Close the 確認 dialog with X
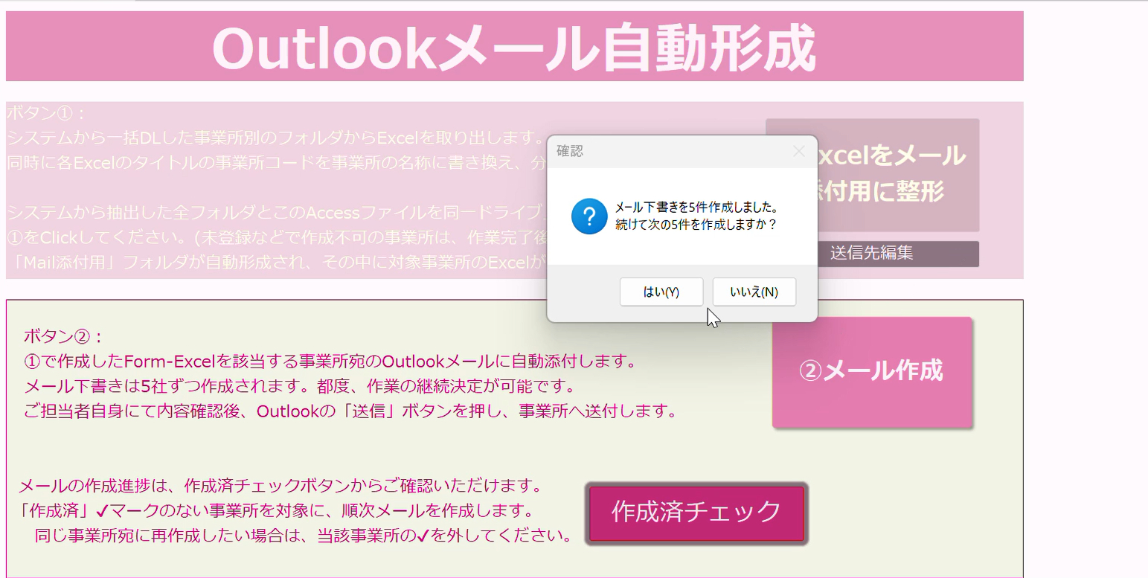The width and height of the screenshot is (1148, 578). pos(799,151)
